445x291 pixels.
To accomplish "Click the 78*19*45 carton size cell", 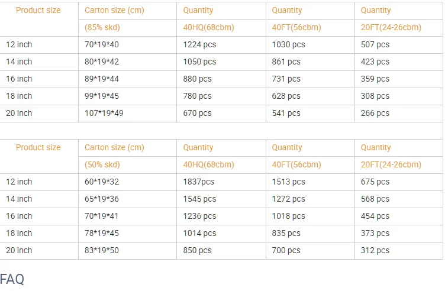I will pos(102,233).
